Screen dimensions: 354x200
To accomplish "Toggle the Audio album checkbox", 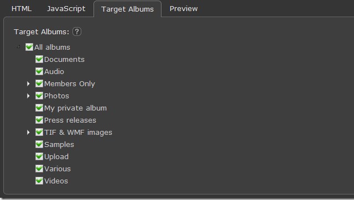I will point(39,71).
